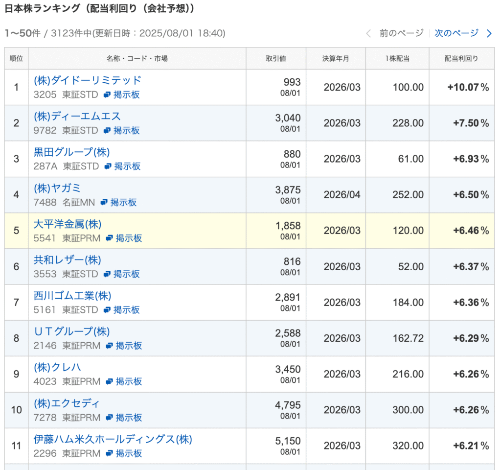Click stock code 2296 東証PRM text
Screen dimensions: 501x470
pyautogui.click(x=67, y=453)
